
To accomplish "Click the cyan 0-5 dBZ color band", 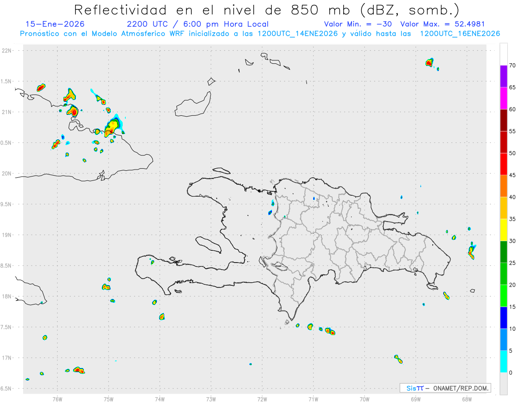I will (x=503, y=362).
